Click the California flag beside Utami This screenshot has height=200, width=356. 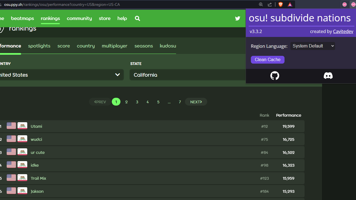[22, 126]
